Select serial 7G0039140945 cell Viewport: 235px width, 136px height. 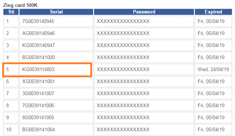(x=56, y=21)
